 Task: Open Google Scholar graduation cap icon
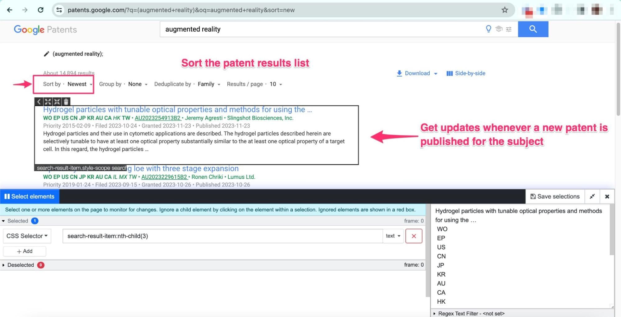[498, 29]
